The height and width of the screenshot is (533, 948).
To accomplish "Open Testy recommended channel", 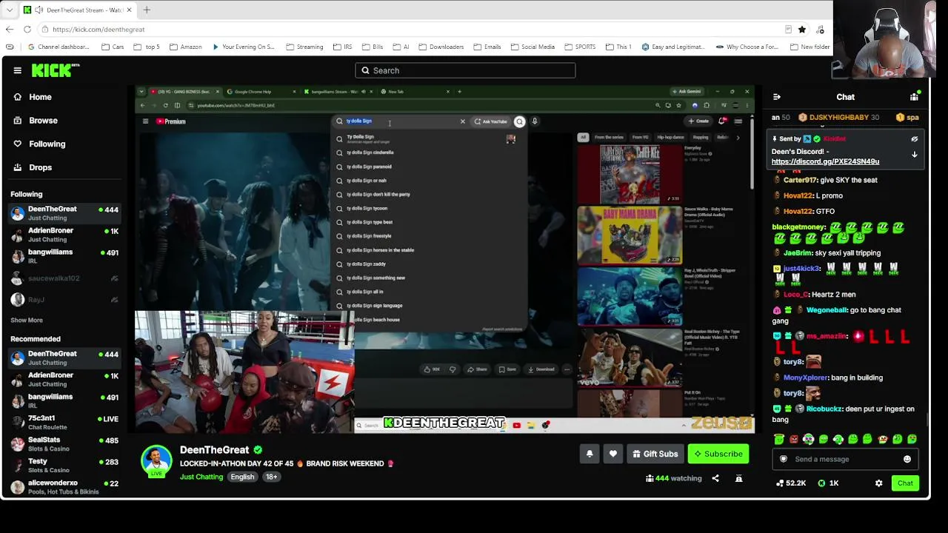I will (64, 466).
